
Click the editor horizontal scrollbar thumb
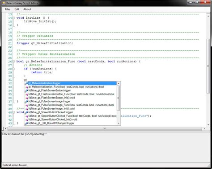point(104,128)
